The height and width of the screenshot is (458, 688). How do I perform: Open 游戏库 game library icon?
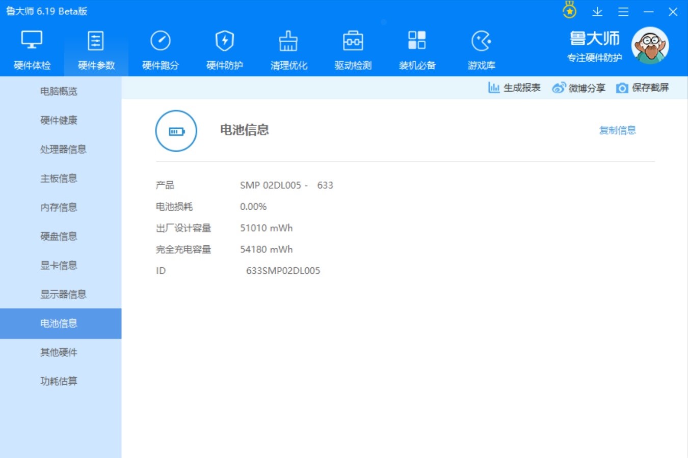click(x=481, y=41)
